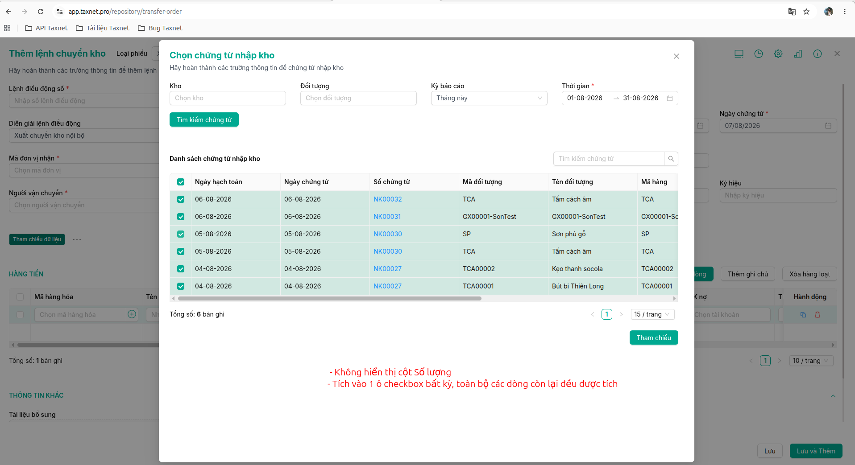This screenshot has width=855, height=465.
Task: Uncheck the select-all header checkbox
Action: pos(181,182)
